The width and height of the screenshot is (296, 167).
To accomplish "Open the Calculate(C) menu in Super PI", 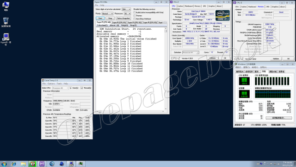I will (102, 26).
